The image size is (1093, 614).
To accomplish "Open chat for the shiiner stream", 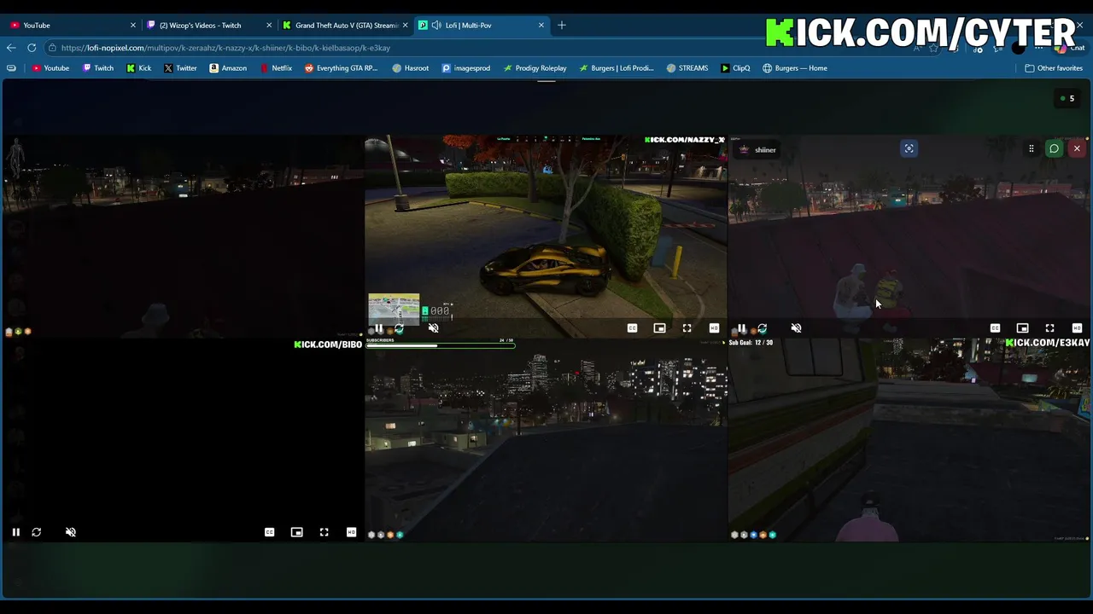I will pos(1054,149).
